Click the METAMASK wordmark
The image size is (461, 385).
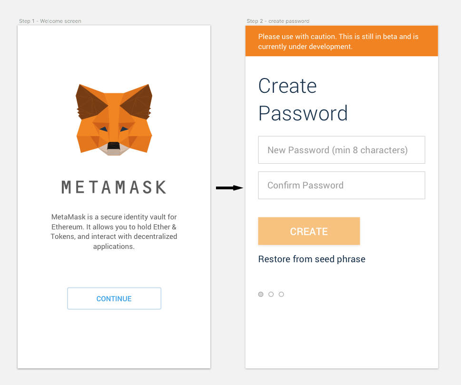pyautogui.click(x=114, y=187)
